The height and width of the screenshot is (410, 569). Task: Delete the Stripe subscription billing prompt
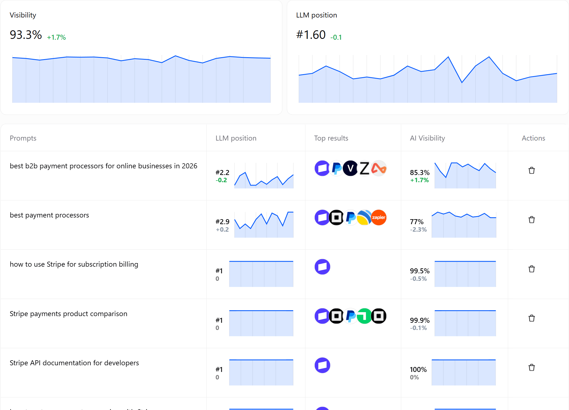[x=532, y=269]
